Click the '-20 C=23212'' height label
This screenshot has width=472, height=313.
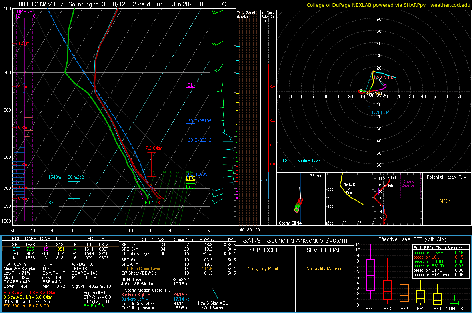click(199, 140)
